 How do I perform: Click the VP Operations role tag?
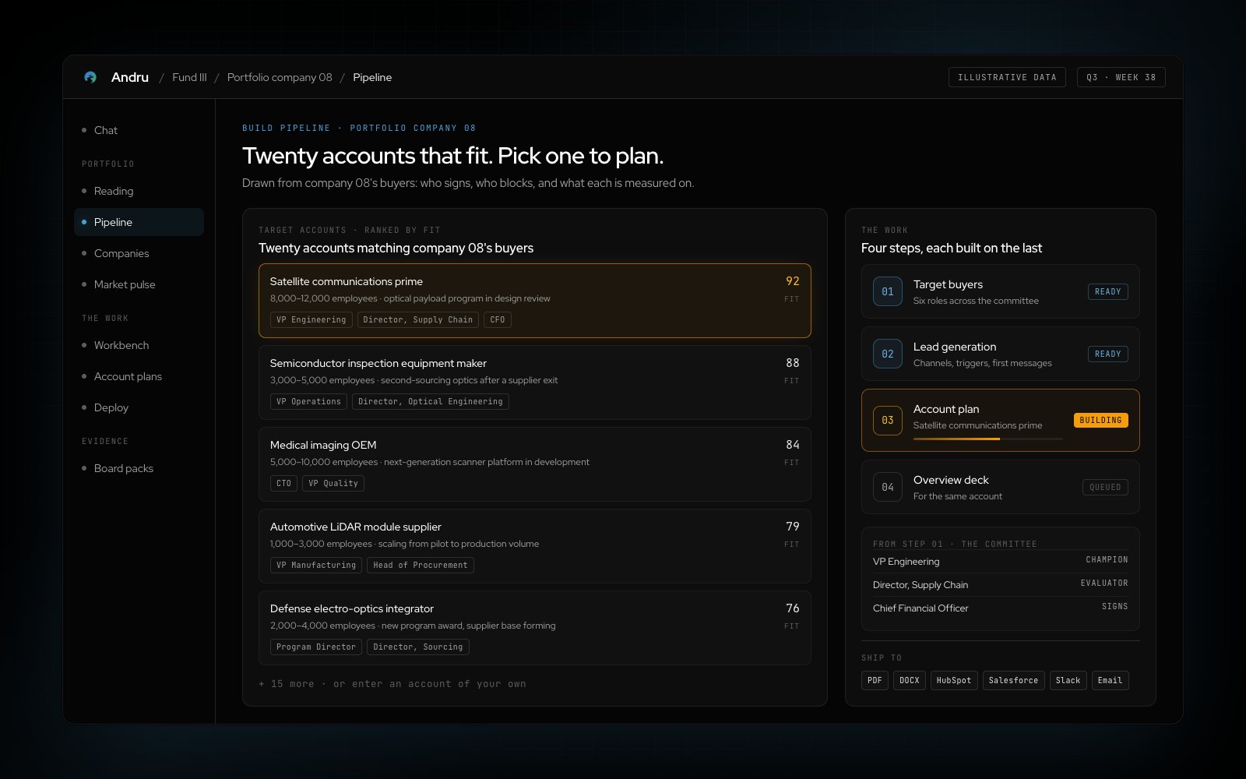pyautogui.click(x=308, y=402)
